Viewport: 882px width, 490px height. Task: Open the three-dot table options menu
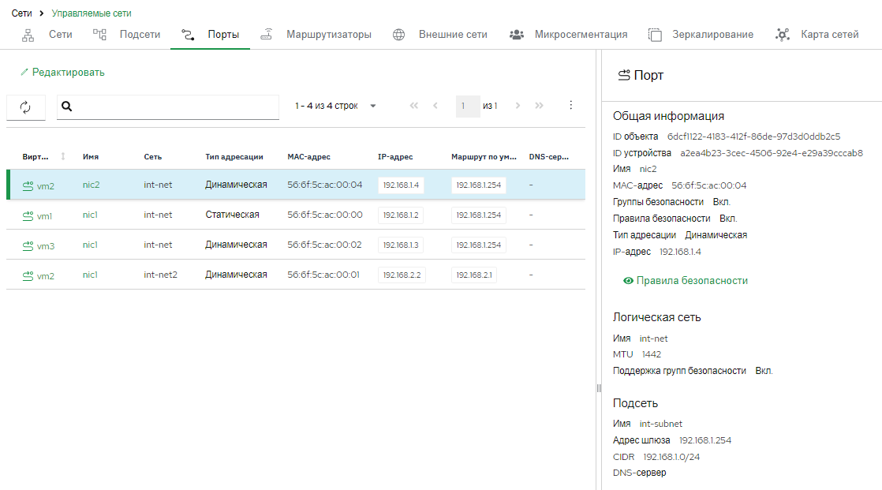tap(570, 105)
